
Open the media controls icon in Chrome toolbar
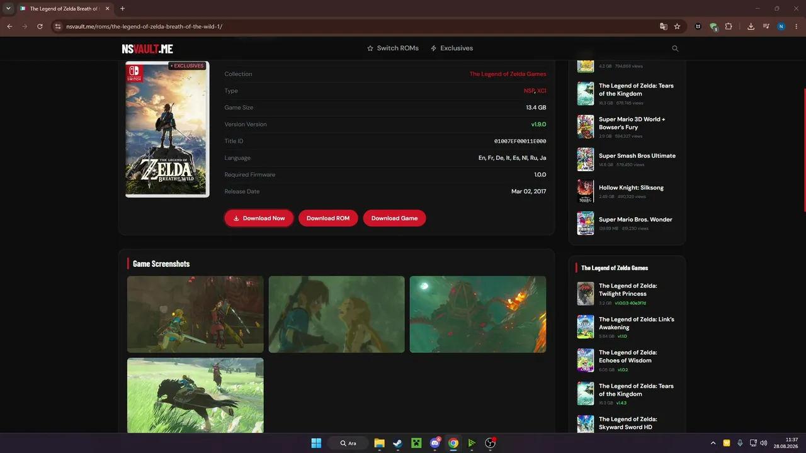click(x=766, y=26)
